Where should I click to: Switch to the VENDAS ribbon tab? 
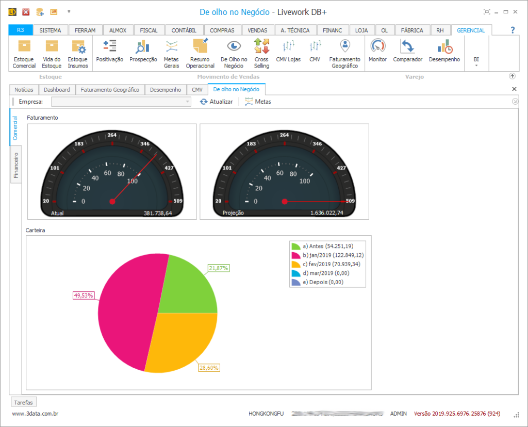[x=257, y=30]
